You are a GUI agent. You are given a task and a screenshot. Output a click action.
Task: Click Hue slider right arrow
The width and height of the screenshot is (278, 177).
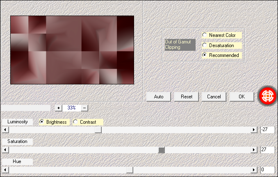[254, 170]
